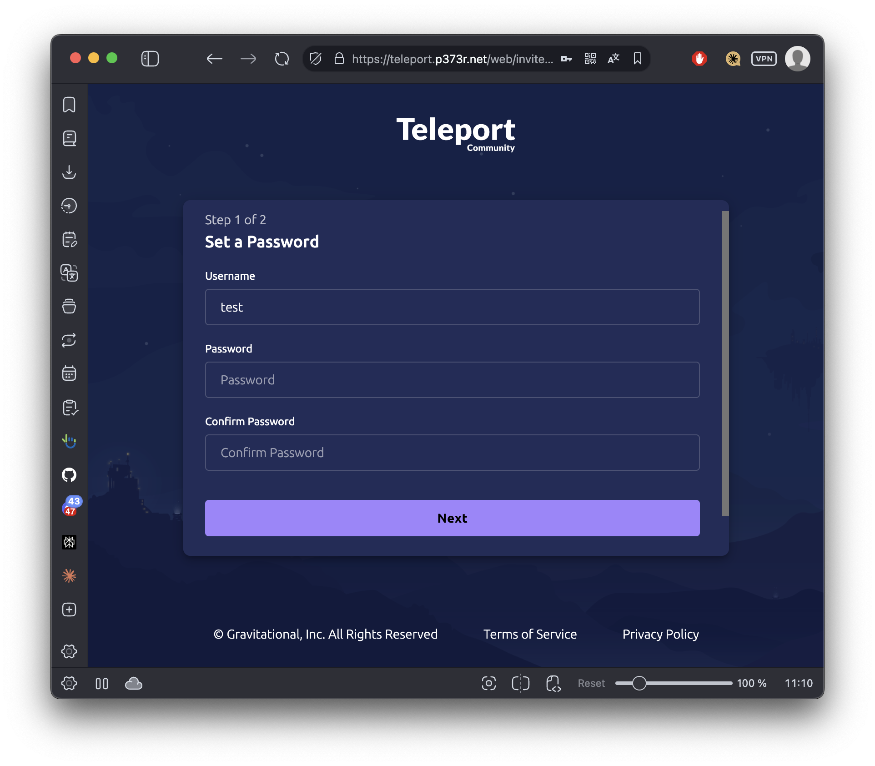Screen dimensions: 875x766
Task: Focus the Username field containing test
Action: coord(452,307)
